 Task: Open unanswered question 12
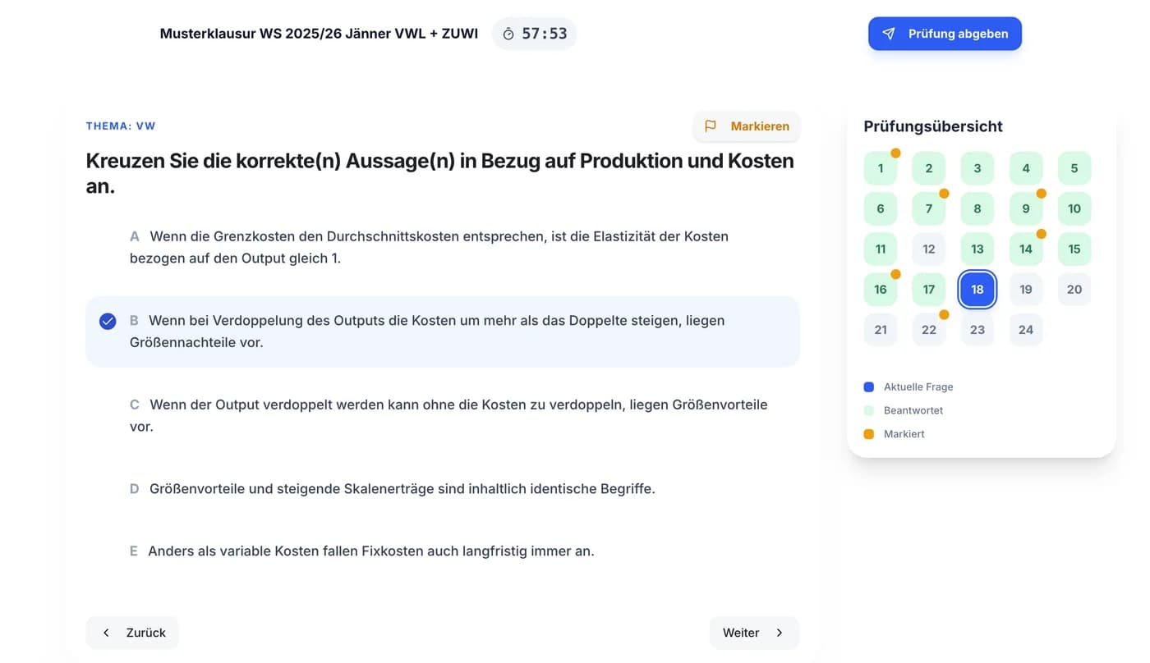[929, 249]
